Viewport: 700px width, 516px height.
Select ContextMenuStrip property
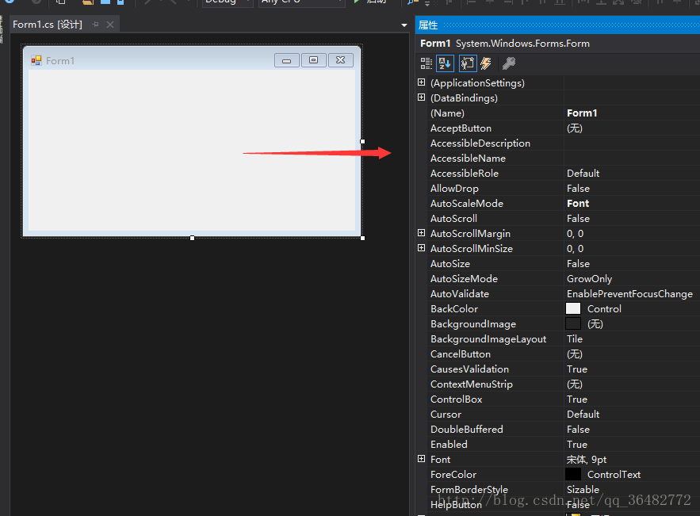472,384
